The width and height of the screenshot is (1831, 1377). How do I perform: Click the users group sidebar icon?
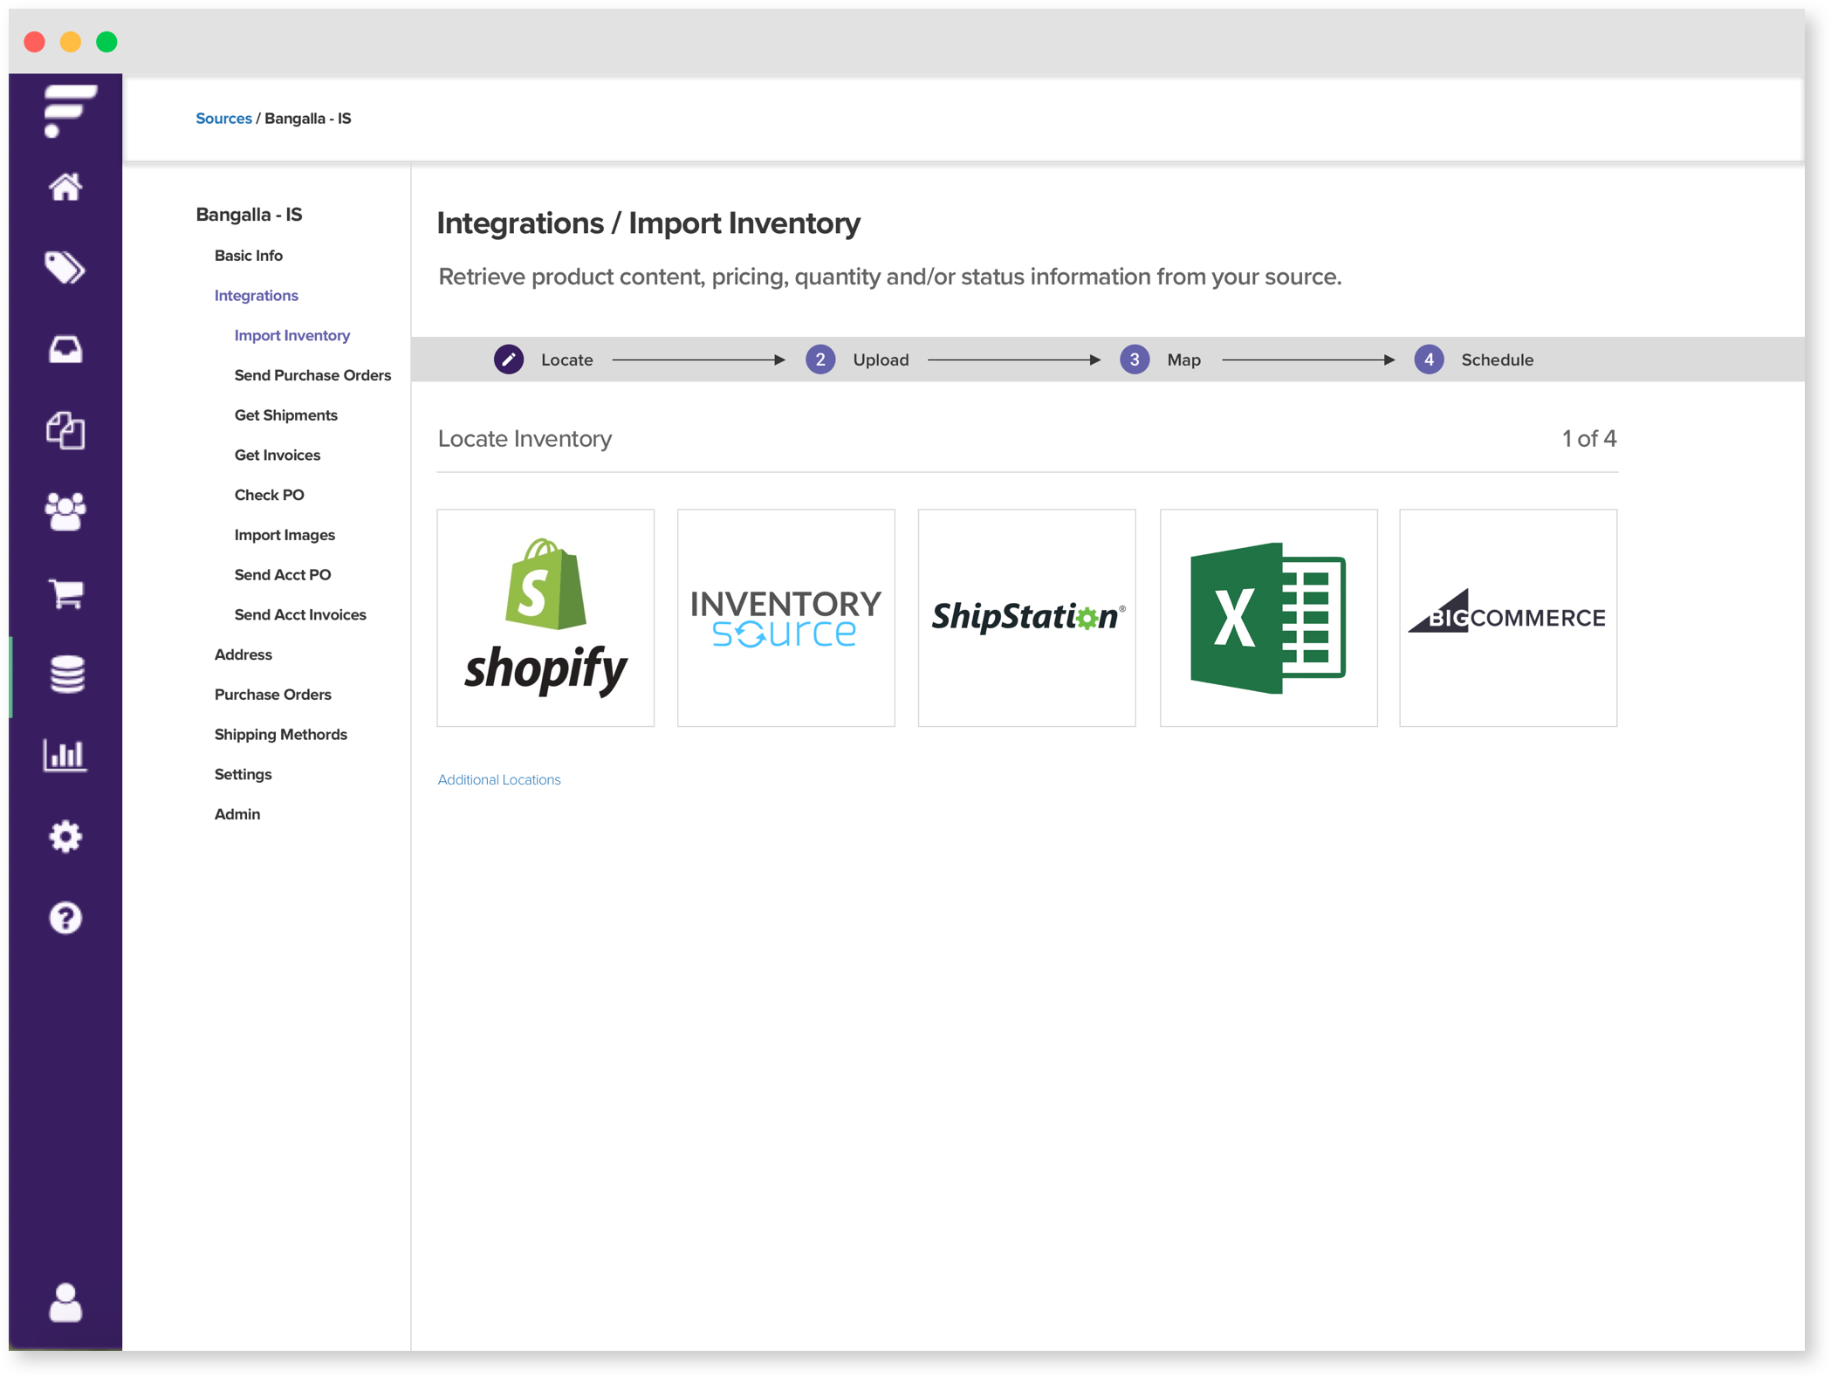[x=65, y=511]
